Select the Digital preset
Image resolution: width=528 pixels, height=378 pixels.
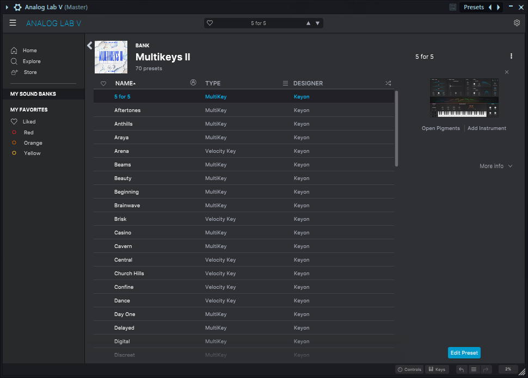(244, 342)
